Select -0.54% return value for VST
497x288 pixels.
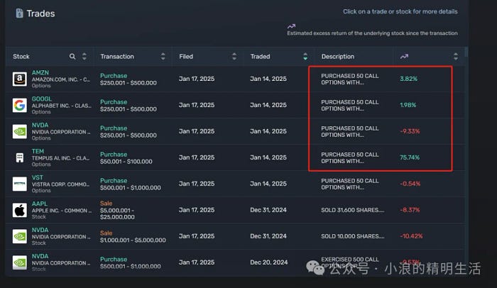(410, 184)
